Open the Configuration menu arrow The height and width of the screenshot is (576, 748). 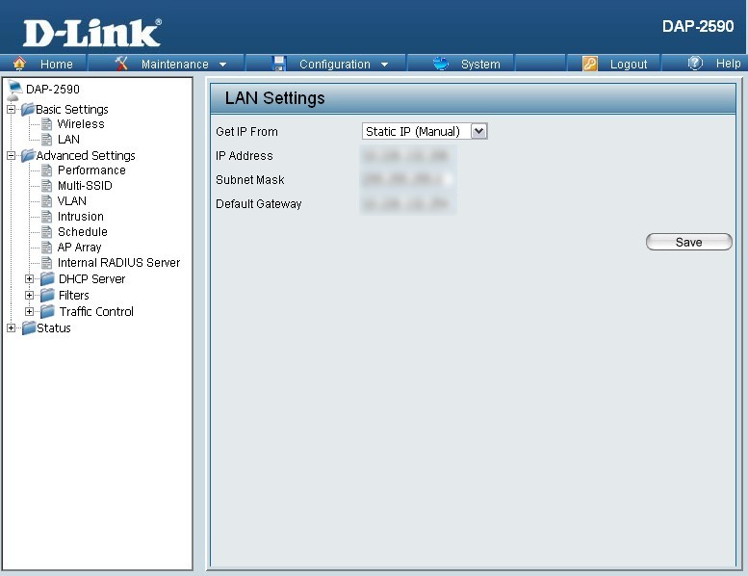pos(384,65)
